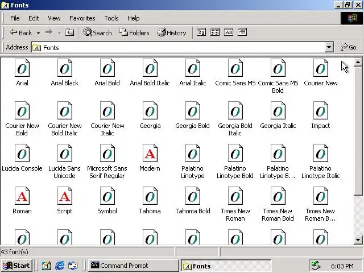Select the Palatino Linotype Bold label

coord(235,172)
